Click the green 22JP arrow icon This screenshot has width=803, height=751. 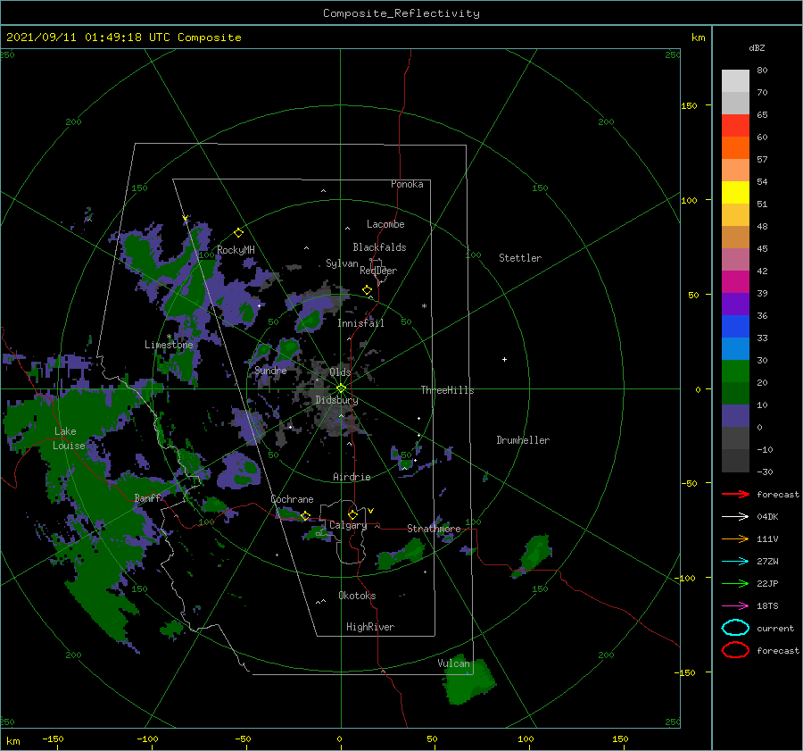pos(735,583)
